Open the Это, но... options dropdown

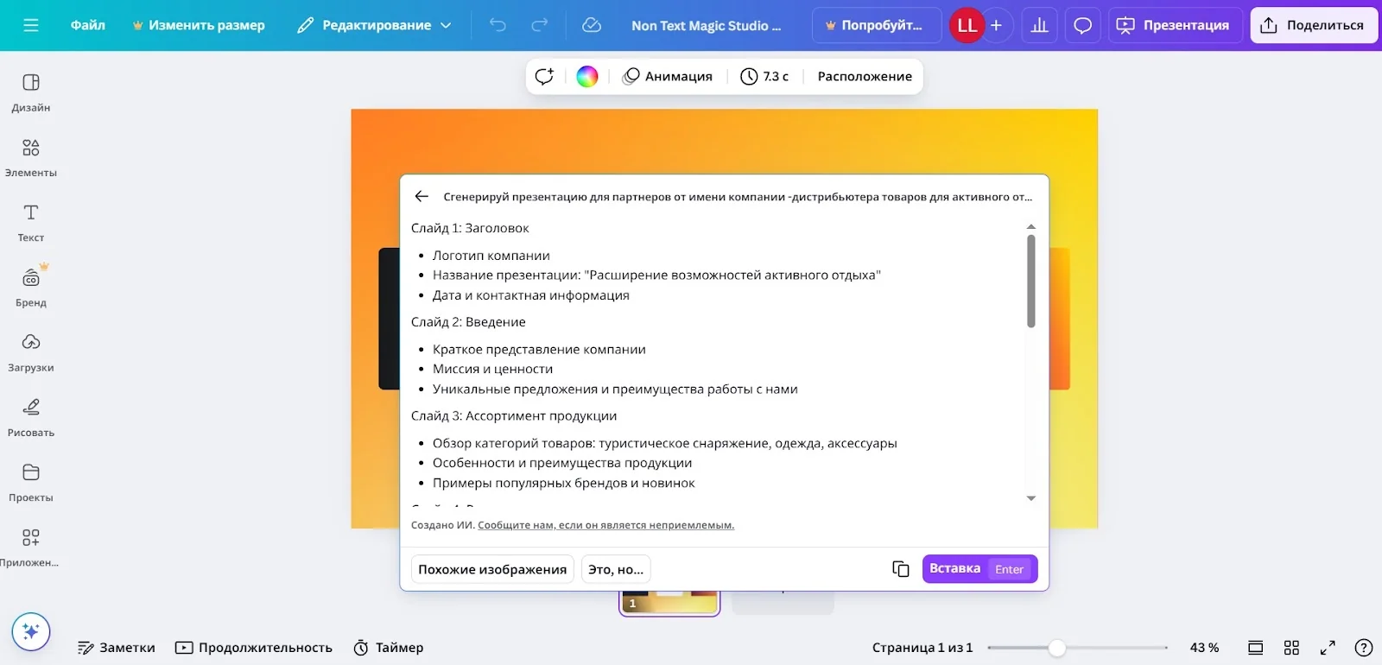[616, 569]
